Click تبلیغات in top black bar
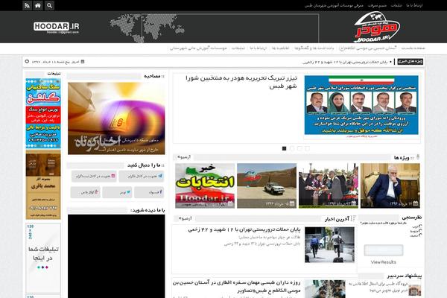 (x=396, y=5)
